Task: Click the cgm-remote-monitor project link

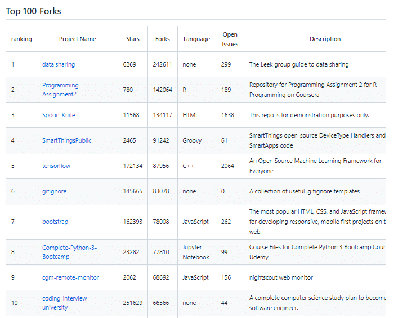Action: [70, 277]
